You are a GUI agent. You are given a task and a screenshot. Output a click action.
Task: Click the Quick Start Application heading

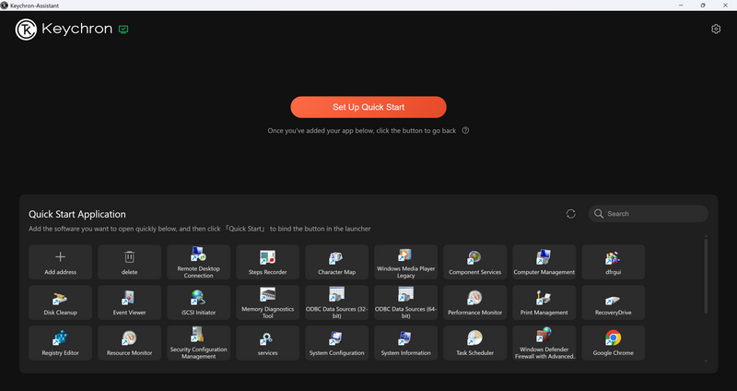(77, 214)
